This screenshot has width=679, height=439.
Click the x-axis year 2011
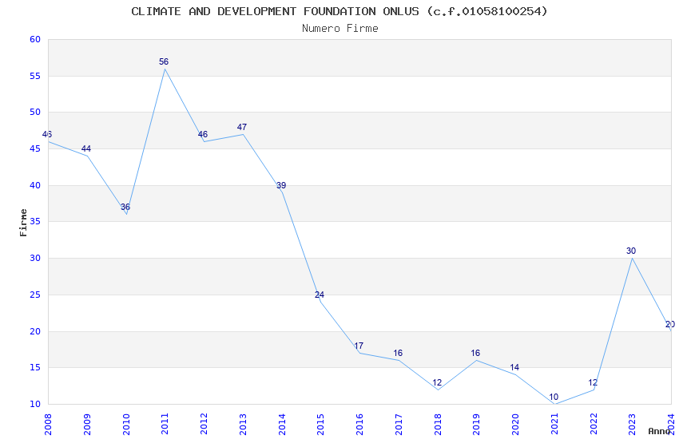[165, 424]
